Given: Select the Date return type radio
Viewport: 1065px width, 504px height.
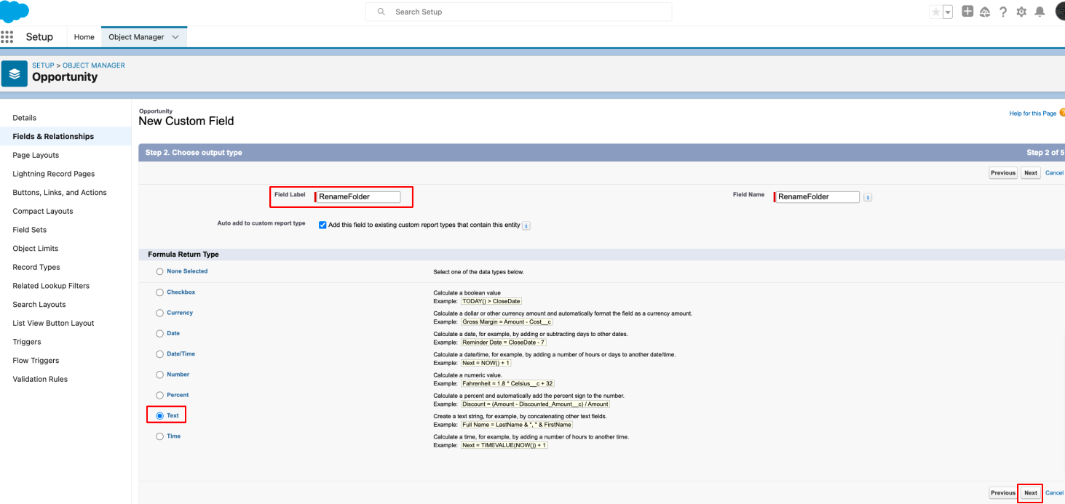Looking at the screenshot, I should click(160, 333).
